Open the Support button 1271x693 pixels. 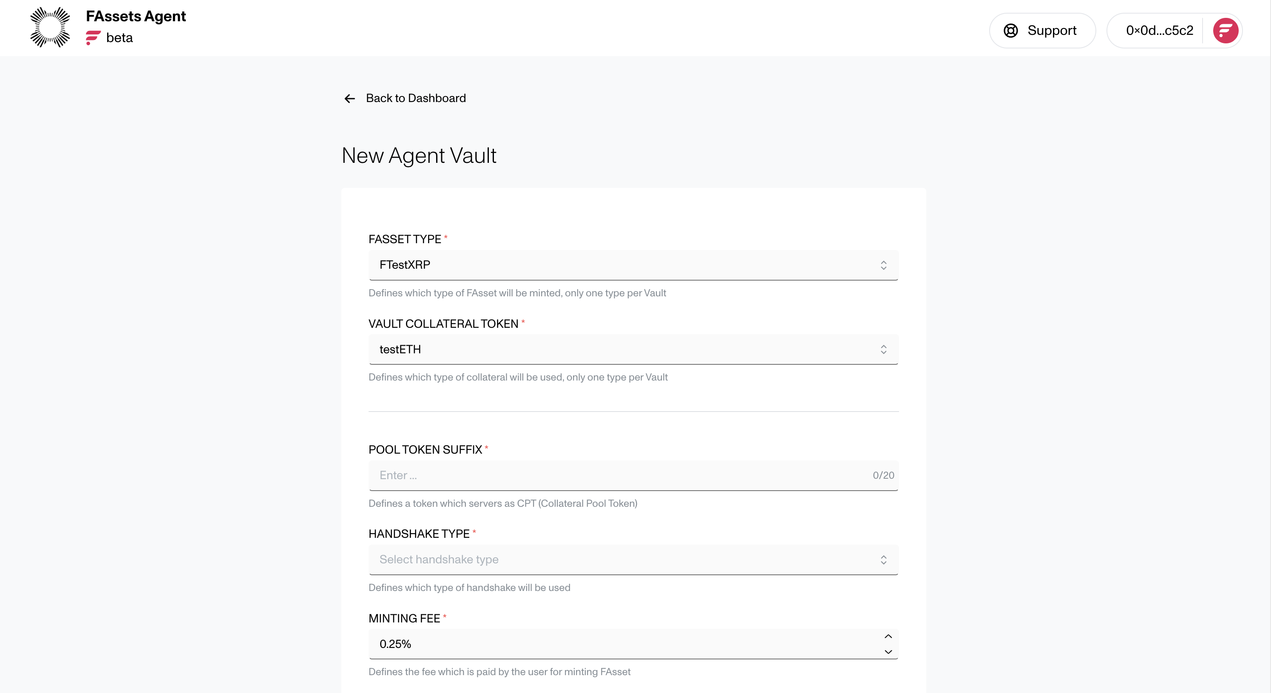[x=1042, y=31]
